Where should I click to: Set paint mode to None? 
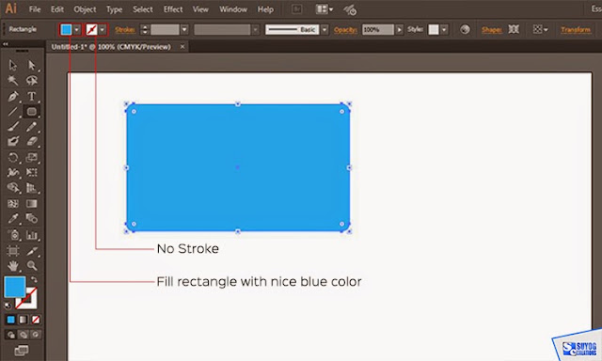coord(36,320)
